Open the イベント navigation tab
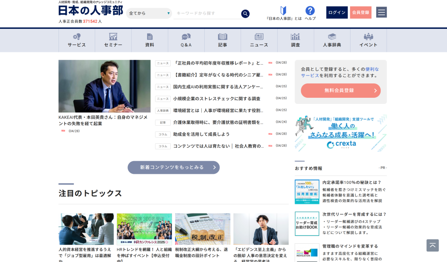Viewport: 447px width, 262px height. 368,41
